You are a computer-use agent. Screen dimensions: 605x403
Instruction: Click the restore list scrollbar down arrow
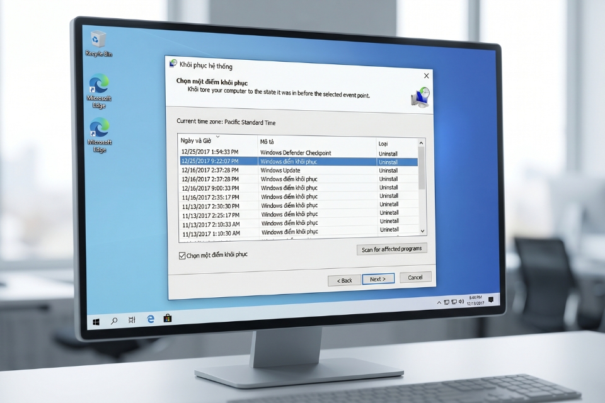(x=422, y=230)
